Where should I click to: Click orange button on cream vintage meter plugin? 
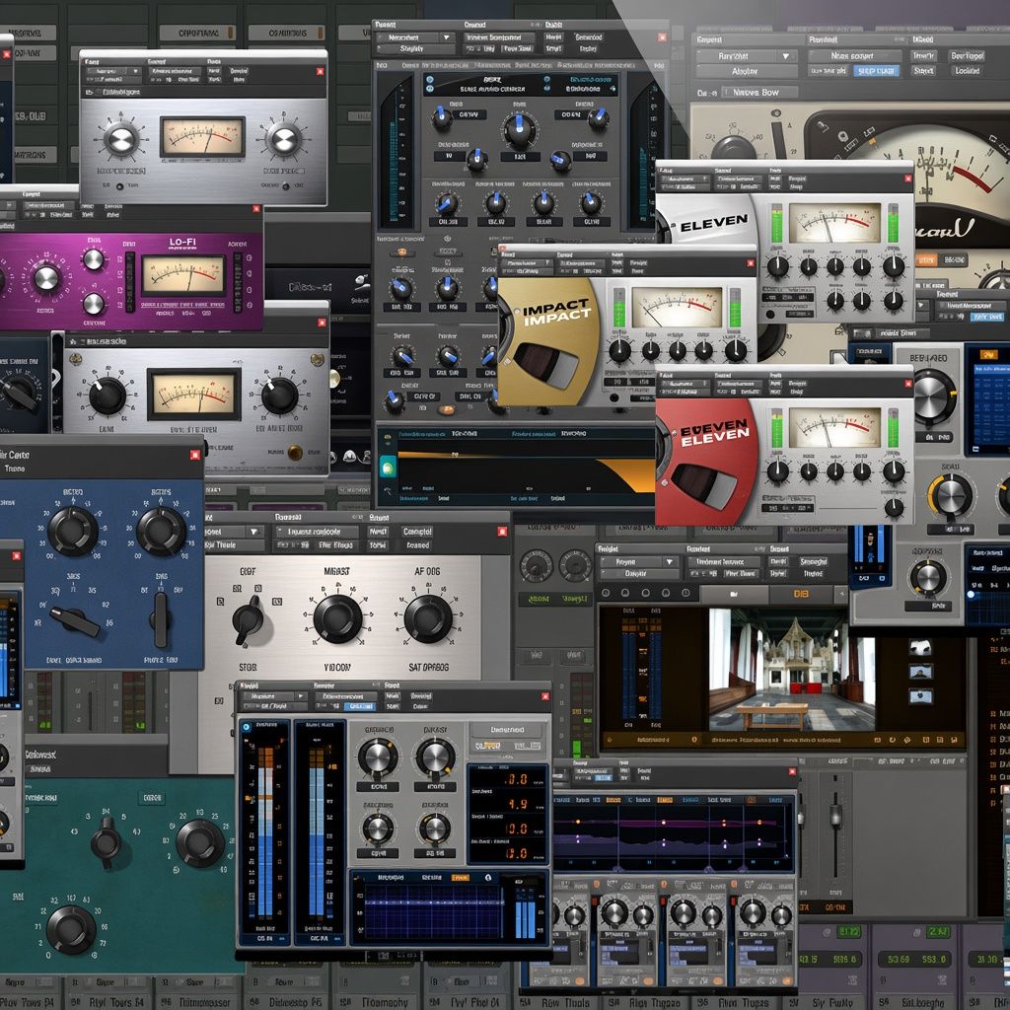coord(925,260)
